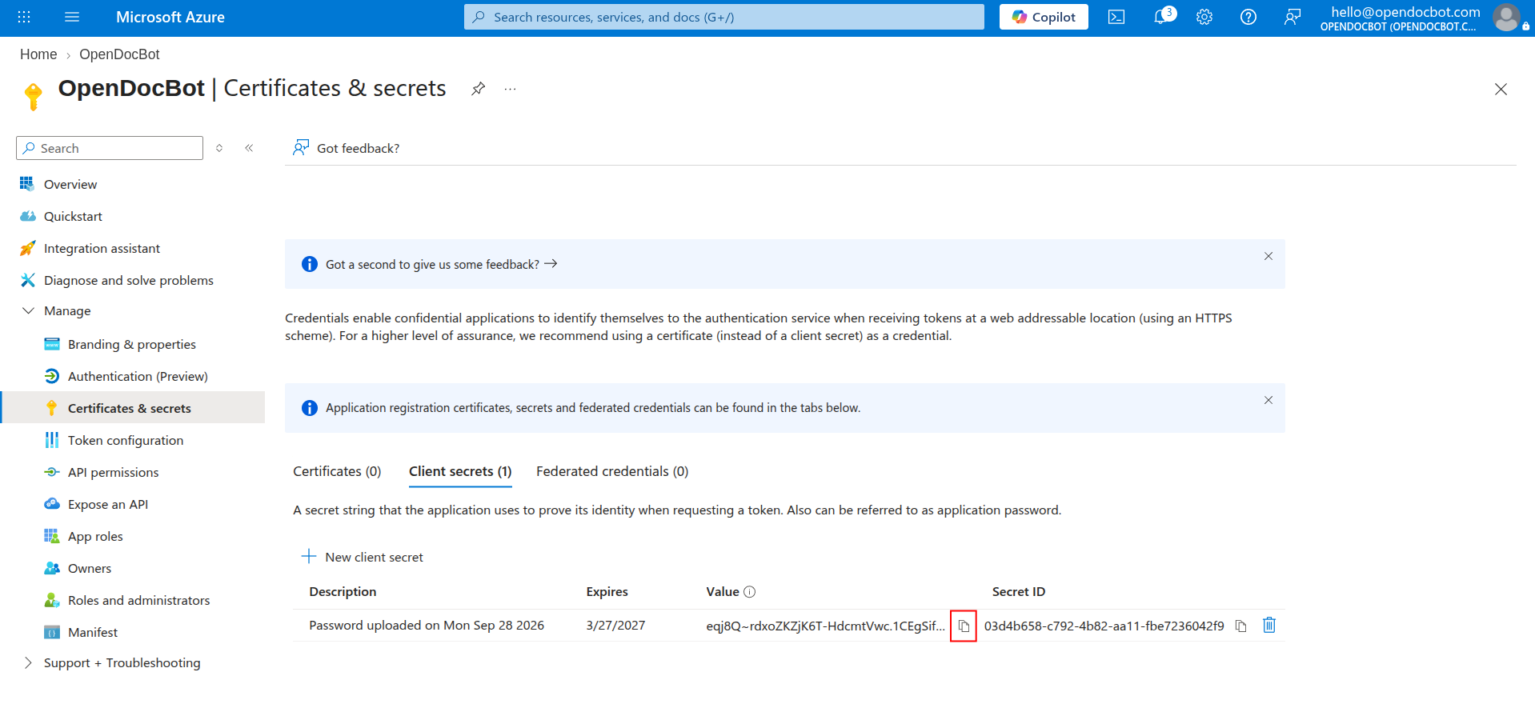Open the Got feedback? link
This screenshot has height=708, width=1535.
click(347, 148)
